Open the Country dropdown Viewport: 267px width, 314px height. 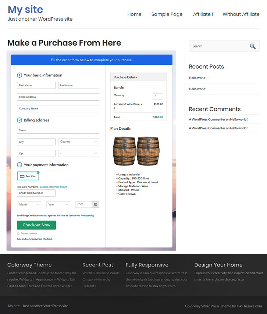[79, 142]
